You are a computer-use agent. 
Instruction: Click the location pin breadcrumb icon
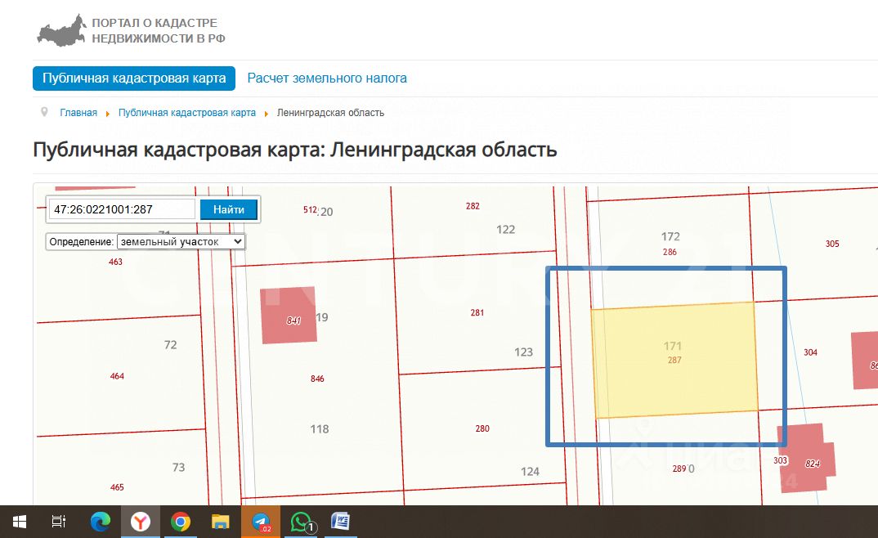pos(44,112)
